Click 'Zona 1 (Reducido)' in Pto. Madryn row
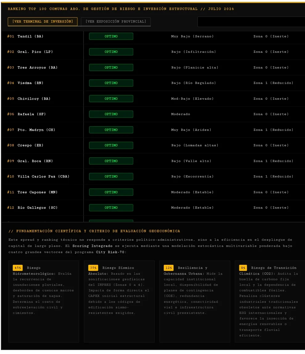 coord(273,130)
